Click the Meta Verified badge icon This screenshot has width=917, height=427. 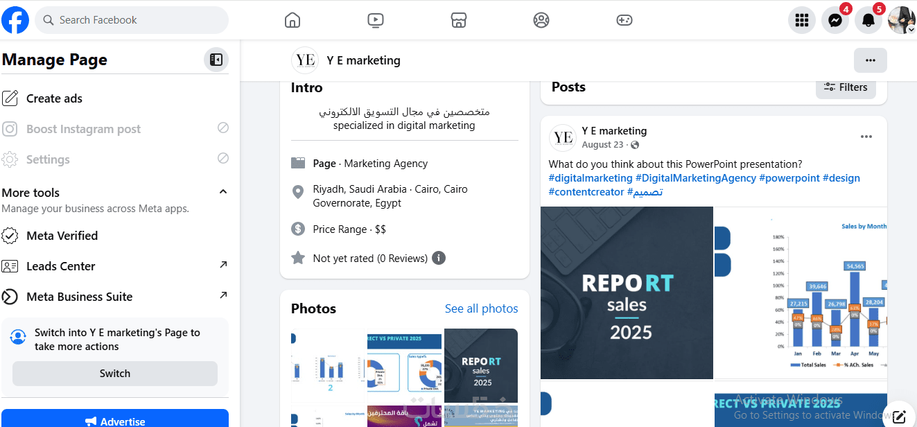click(x=10, y=236)
